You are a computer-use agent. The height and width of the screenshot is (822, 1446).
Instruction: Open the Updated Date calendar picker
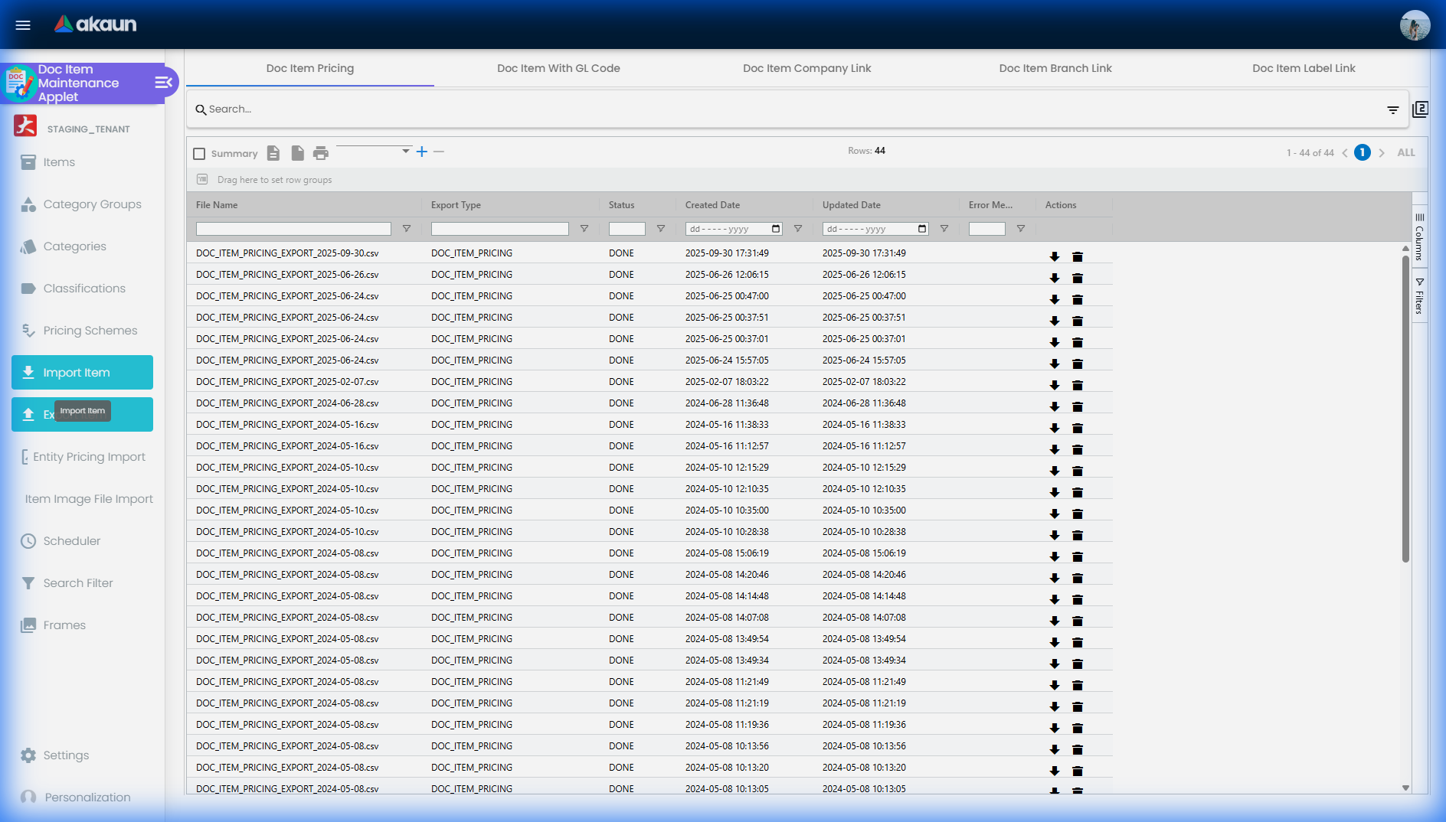[922, 229]
